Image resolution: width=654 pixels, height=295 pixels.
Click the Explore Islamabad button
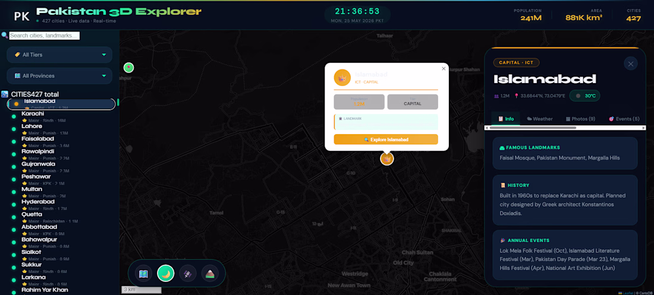pos(386,139)
